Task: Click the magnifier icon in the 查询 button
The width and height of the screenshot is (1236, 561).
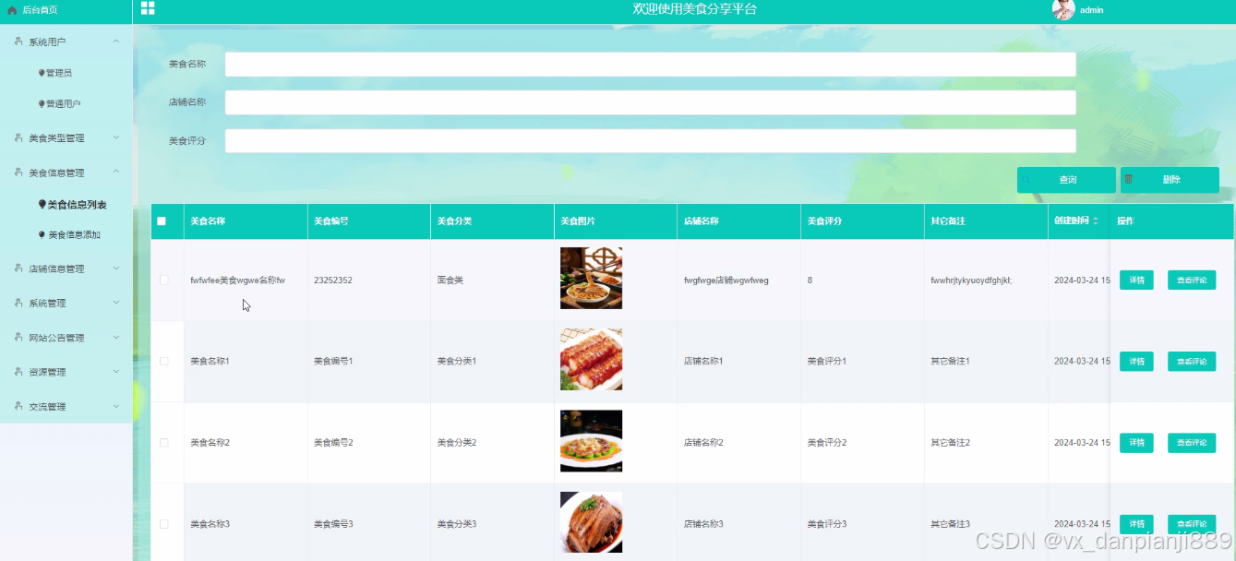Action: [1026, 180]
